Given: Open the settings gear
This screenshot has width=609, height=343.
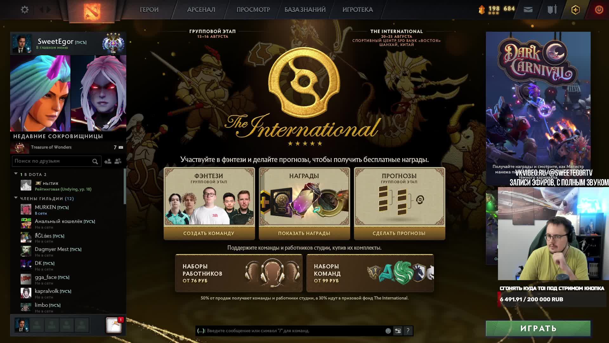Looking at the screenshot, I should pyautogui.click(x=24, y=10).
